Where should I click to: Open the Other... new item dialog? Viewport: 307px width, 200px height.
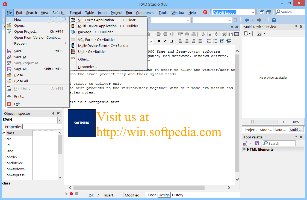click(108, 59)
